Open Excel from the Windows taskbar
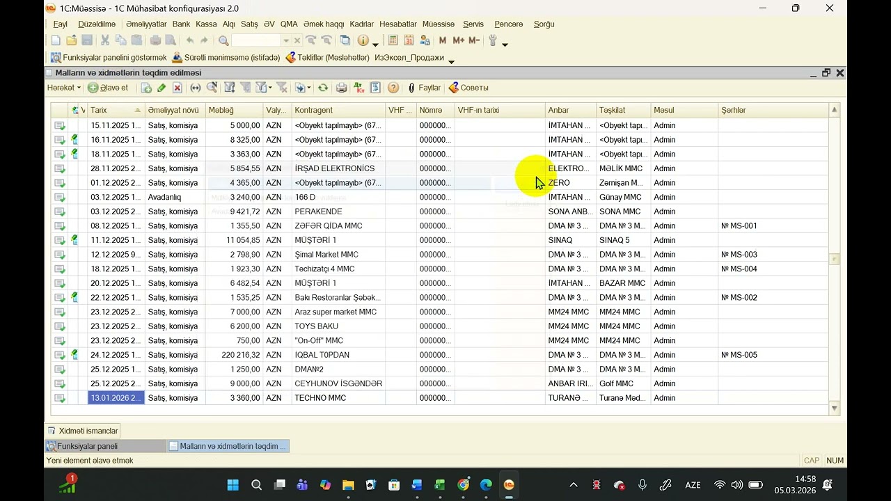 [x=440, y=485]
